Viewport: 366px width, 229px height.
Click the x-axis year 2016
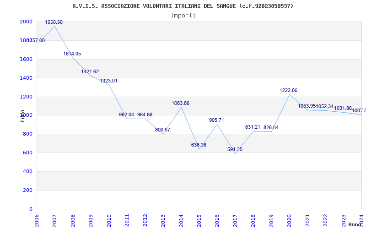click(217, 220)
